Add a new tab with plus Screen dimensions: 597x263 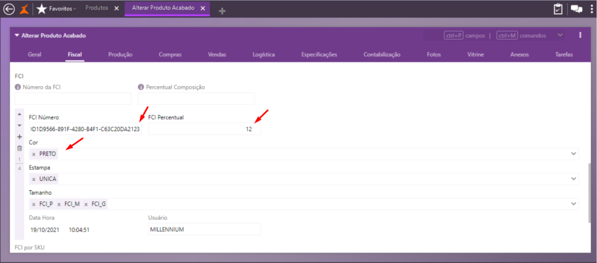222,11
